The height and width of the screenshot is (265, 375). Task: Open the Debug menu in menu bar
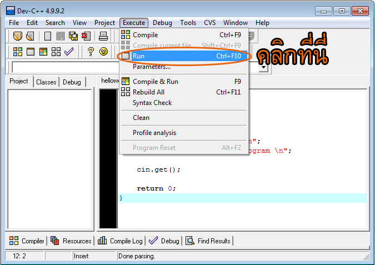click(x=162, y=23)
